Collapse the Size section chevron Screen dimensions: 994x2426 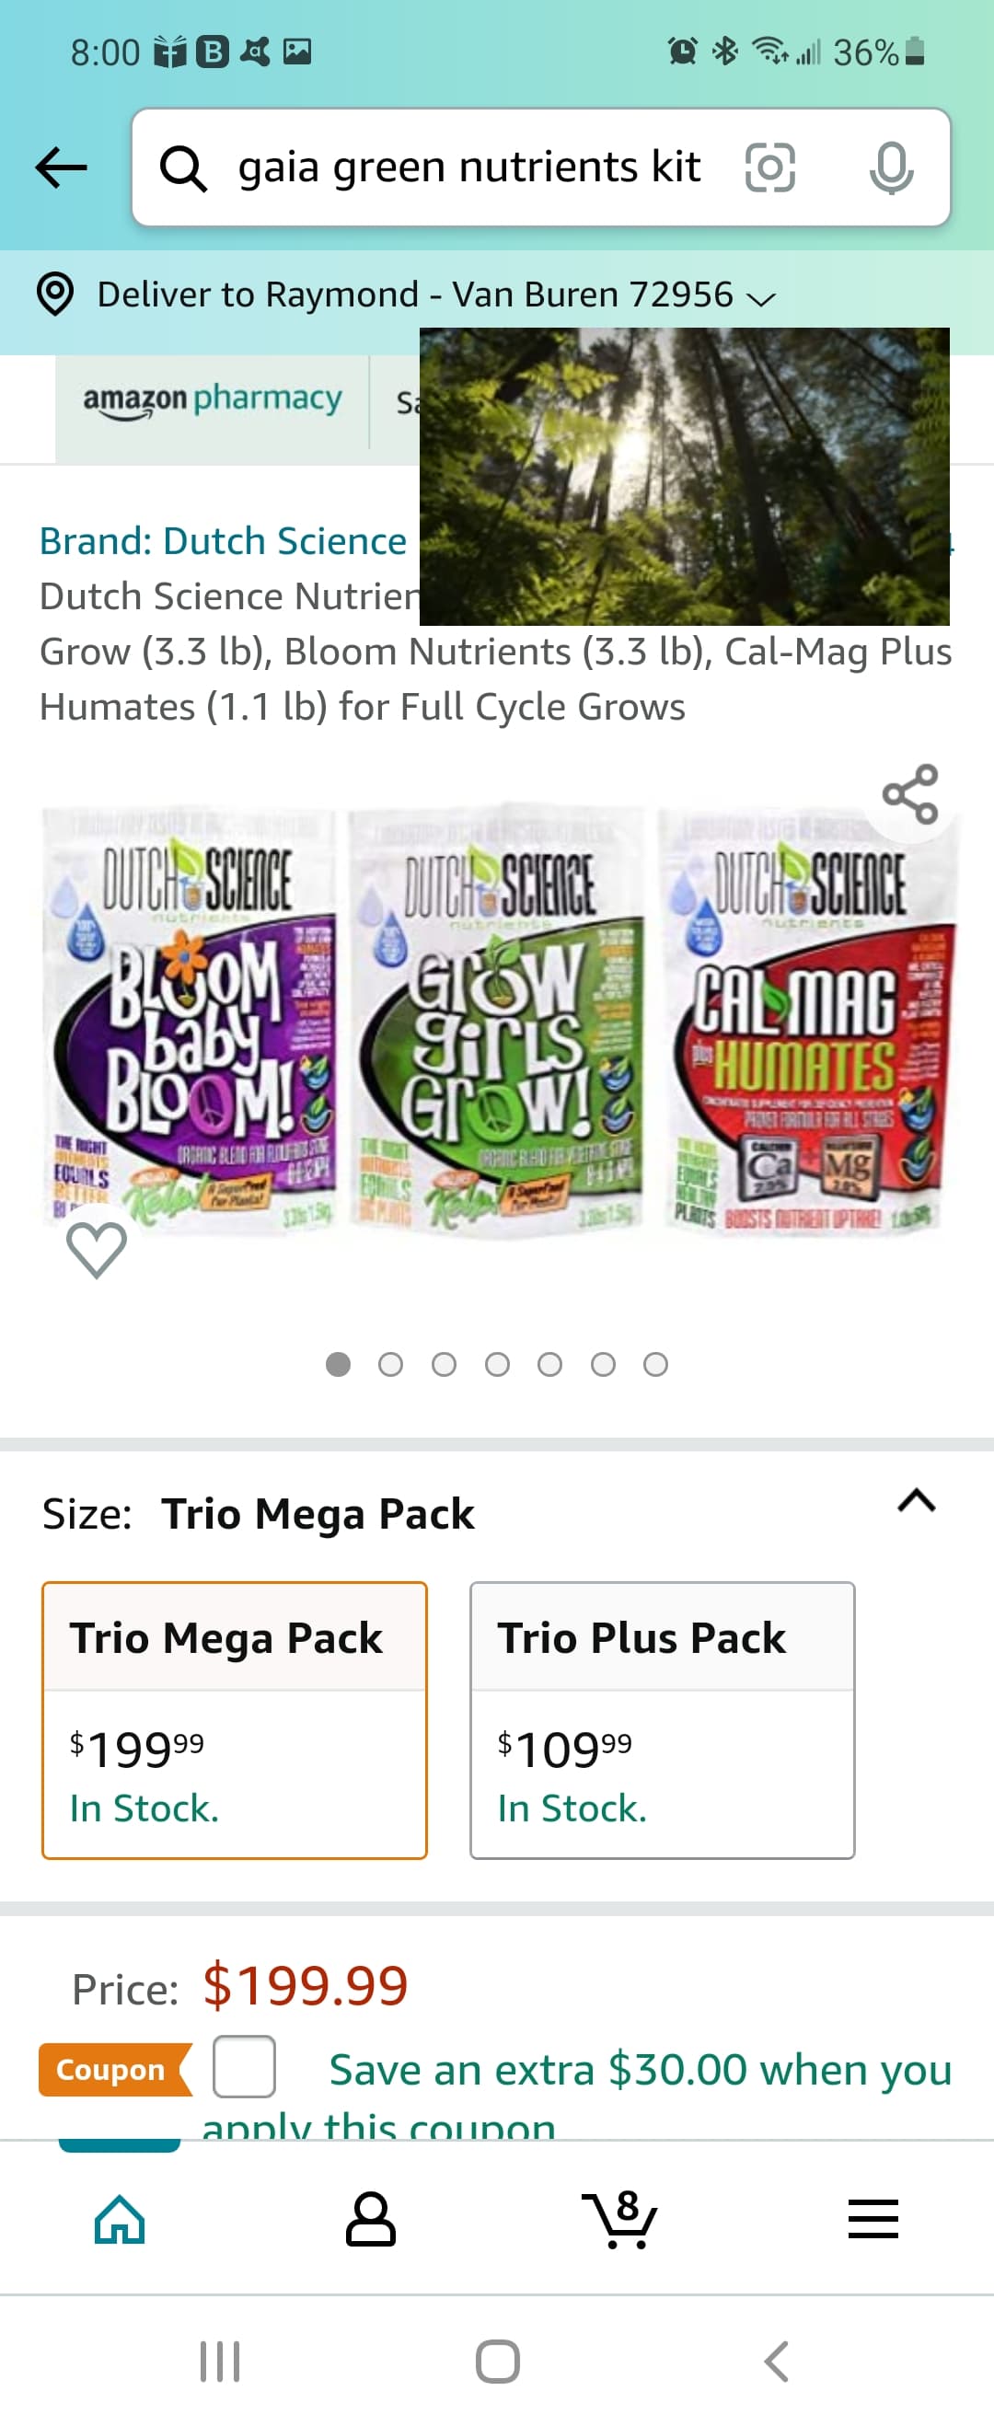click(x=916, y=1500)
